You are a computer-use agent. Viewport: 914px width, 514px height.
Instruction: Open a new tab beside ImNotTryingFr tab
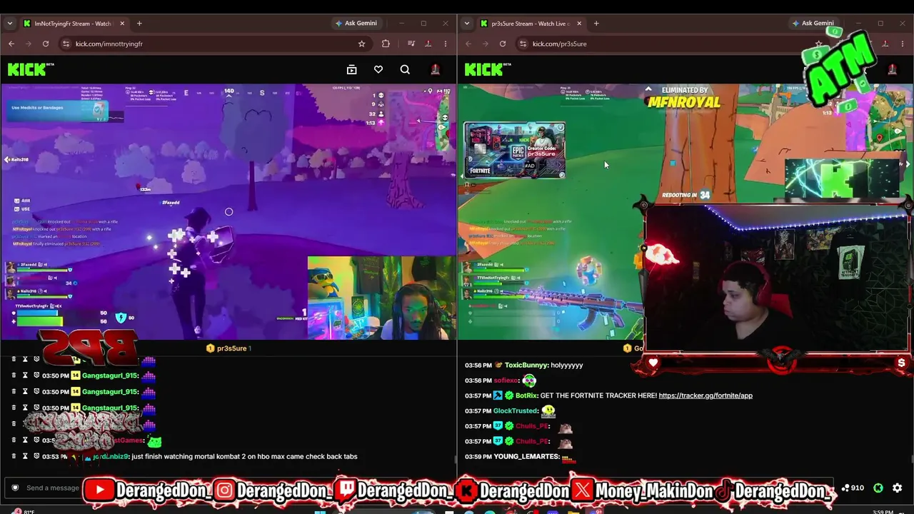coord(139,24)
